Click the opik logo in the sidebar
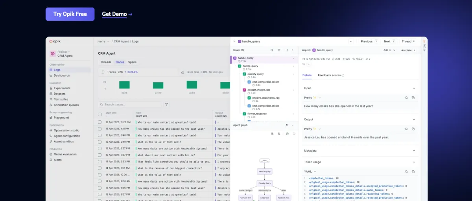This screenshot has width=472, height=201. [55, 41]
